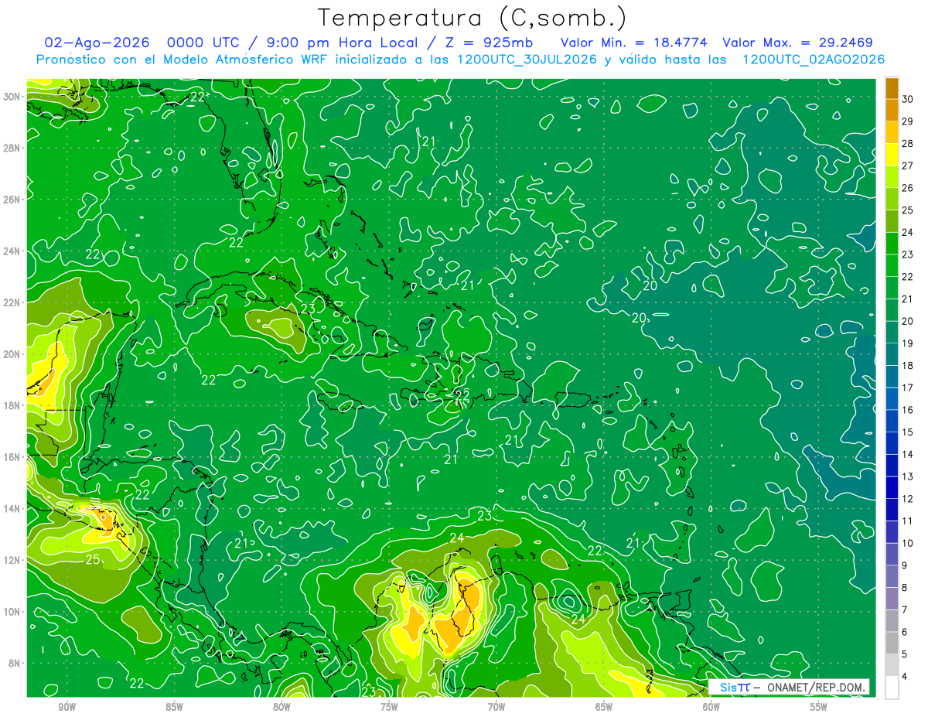The image size is (928, 717).
Task: Click the '12N' latitude axis label
Action: (12, 560)
